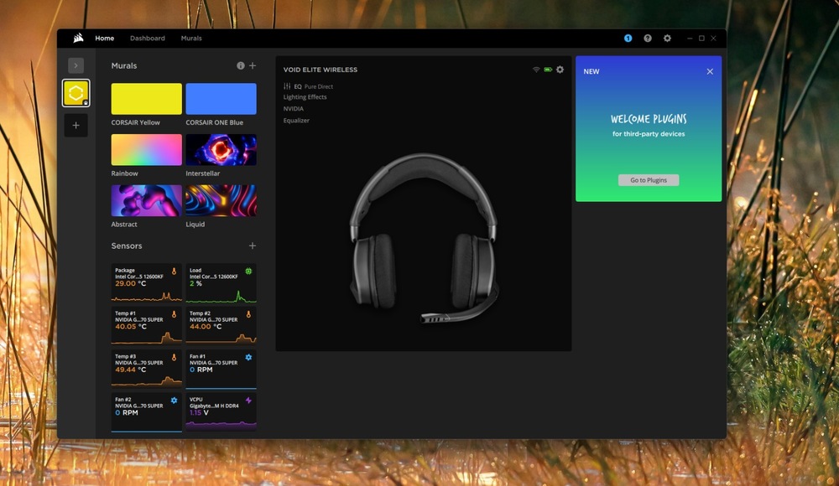
Task: Open iCUE settings gear in title bar
Action: [x=667, y=38]
